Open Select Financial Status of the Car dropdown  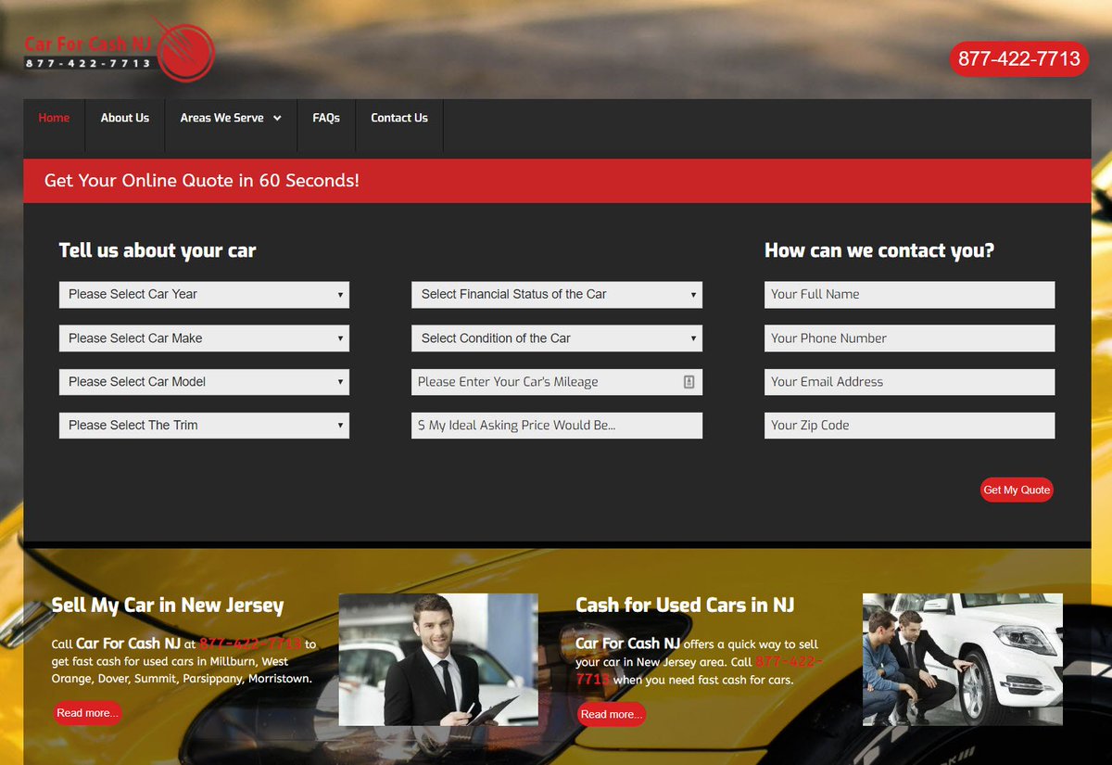tap(557, 295)
